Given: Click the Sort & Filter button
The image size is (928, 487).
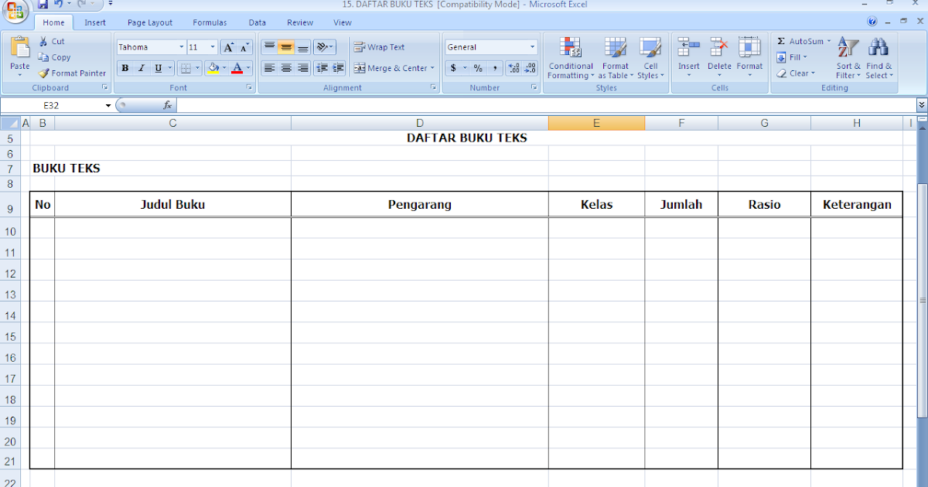Looking at the screenshot, I should tap(848, 57).
